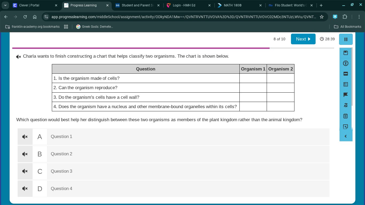Open Chrome browser menu with three dots
The image size is (365, 205).
click(359, 17)
